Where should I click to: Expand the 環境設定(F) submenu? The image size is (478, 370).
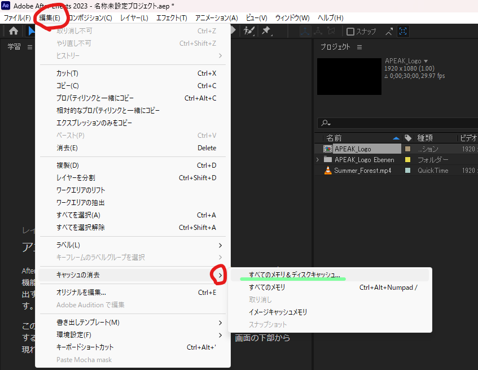pyautogui.click(x=220, y=335)
